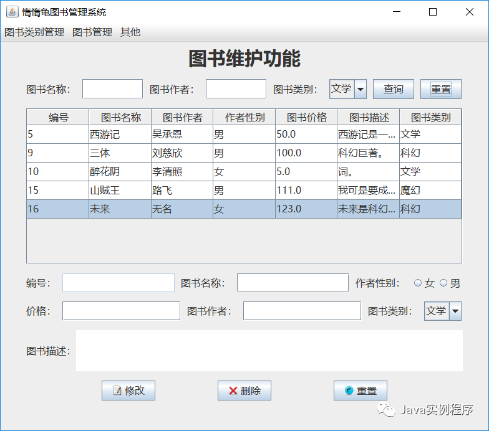This screenshot has height=431, width=489.
Task: Click the 编号 column header
Action: (x=58, y=117)
